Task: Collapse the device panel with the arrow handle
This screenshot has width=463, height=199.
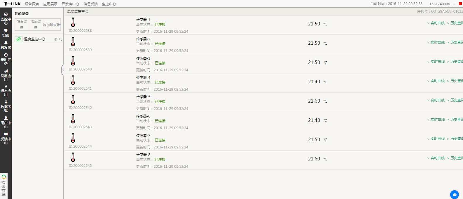Action: pos(63,70)
